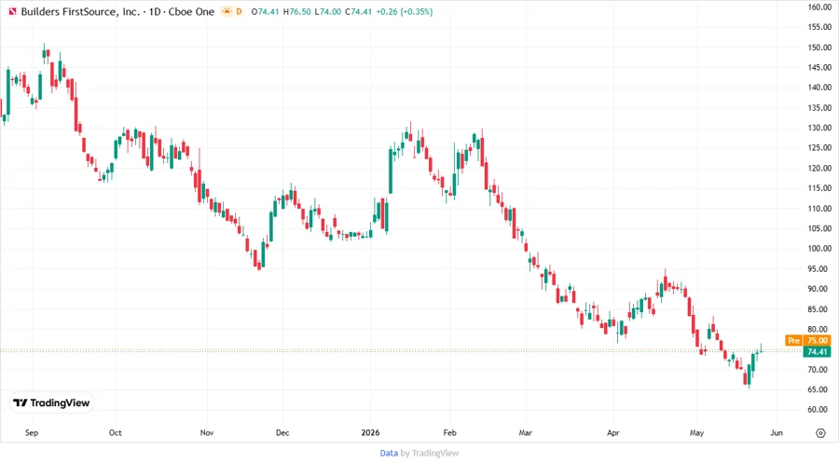Click the 100.00 price axis label
839x464 pixels.
819,249
